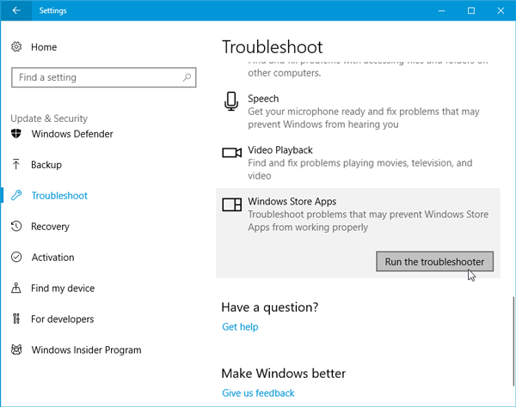Click the Home gear icon

16,47
